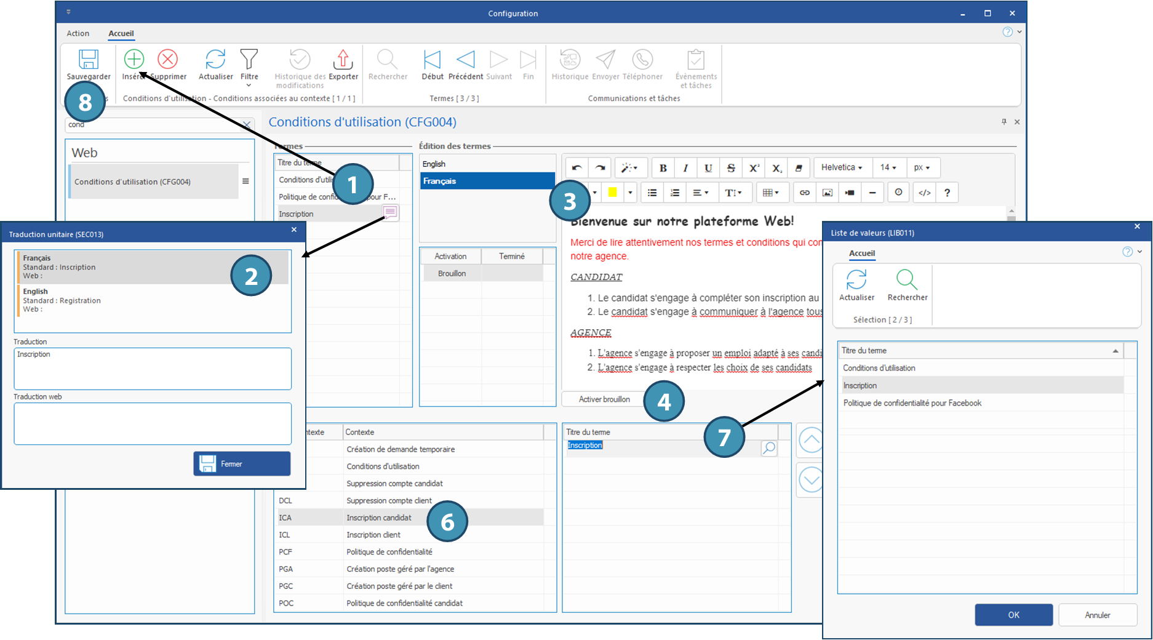Go to previous term with Précédent
The height and width of the screenshot is (640, 1153).
466,60
